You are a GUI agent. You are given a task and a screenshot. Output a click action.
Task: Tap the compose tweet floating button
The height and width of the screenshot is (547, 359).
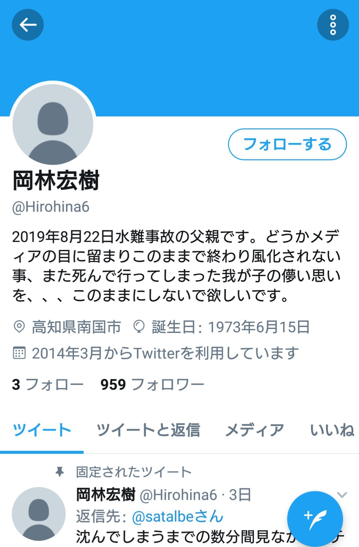point(315,519)
